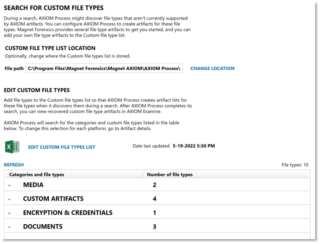Expand the DOCUMENTS category
The image size is (320, 244).
point(9,226)
